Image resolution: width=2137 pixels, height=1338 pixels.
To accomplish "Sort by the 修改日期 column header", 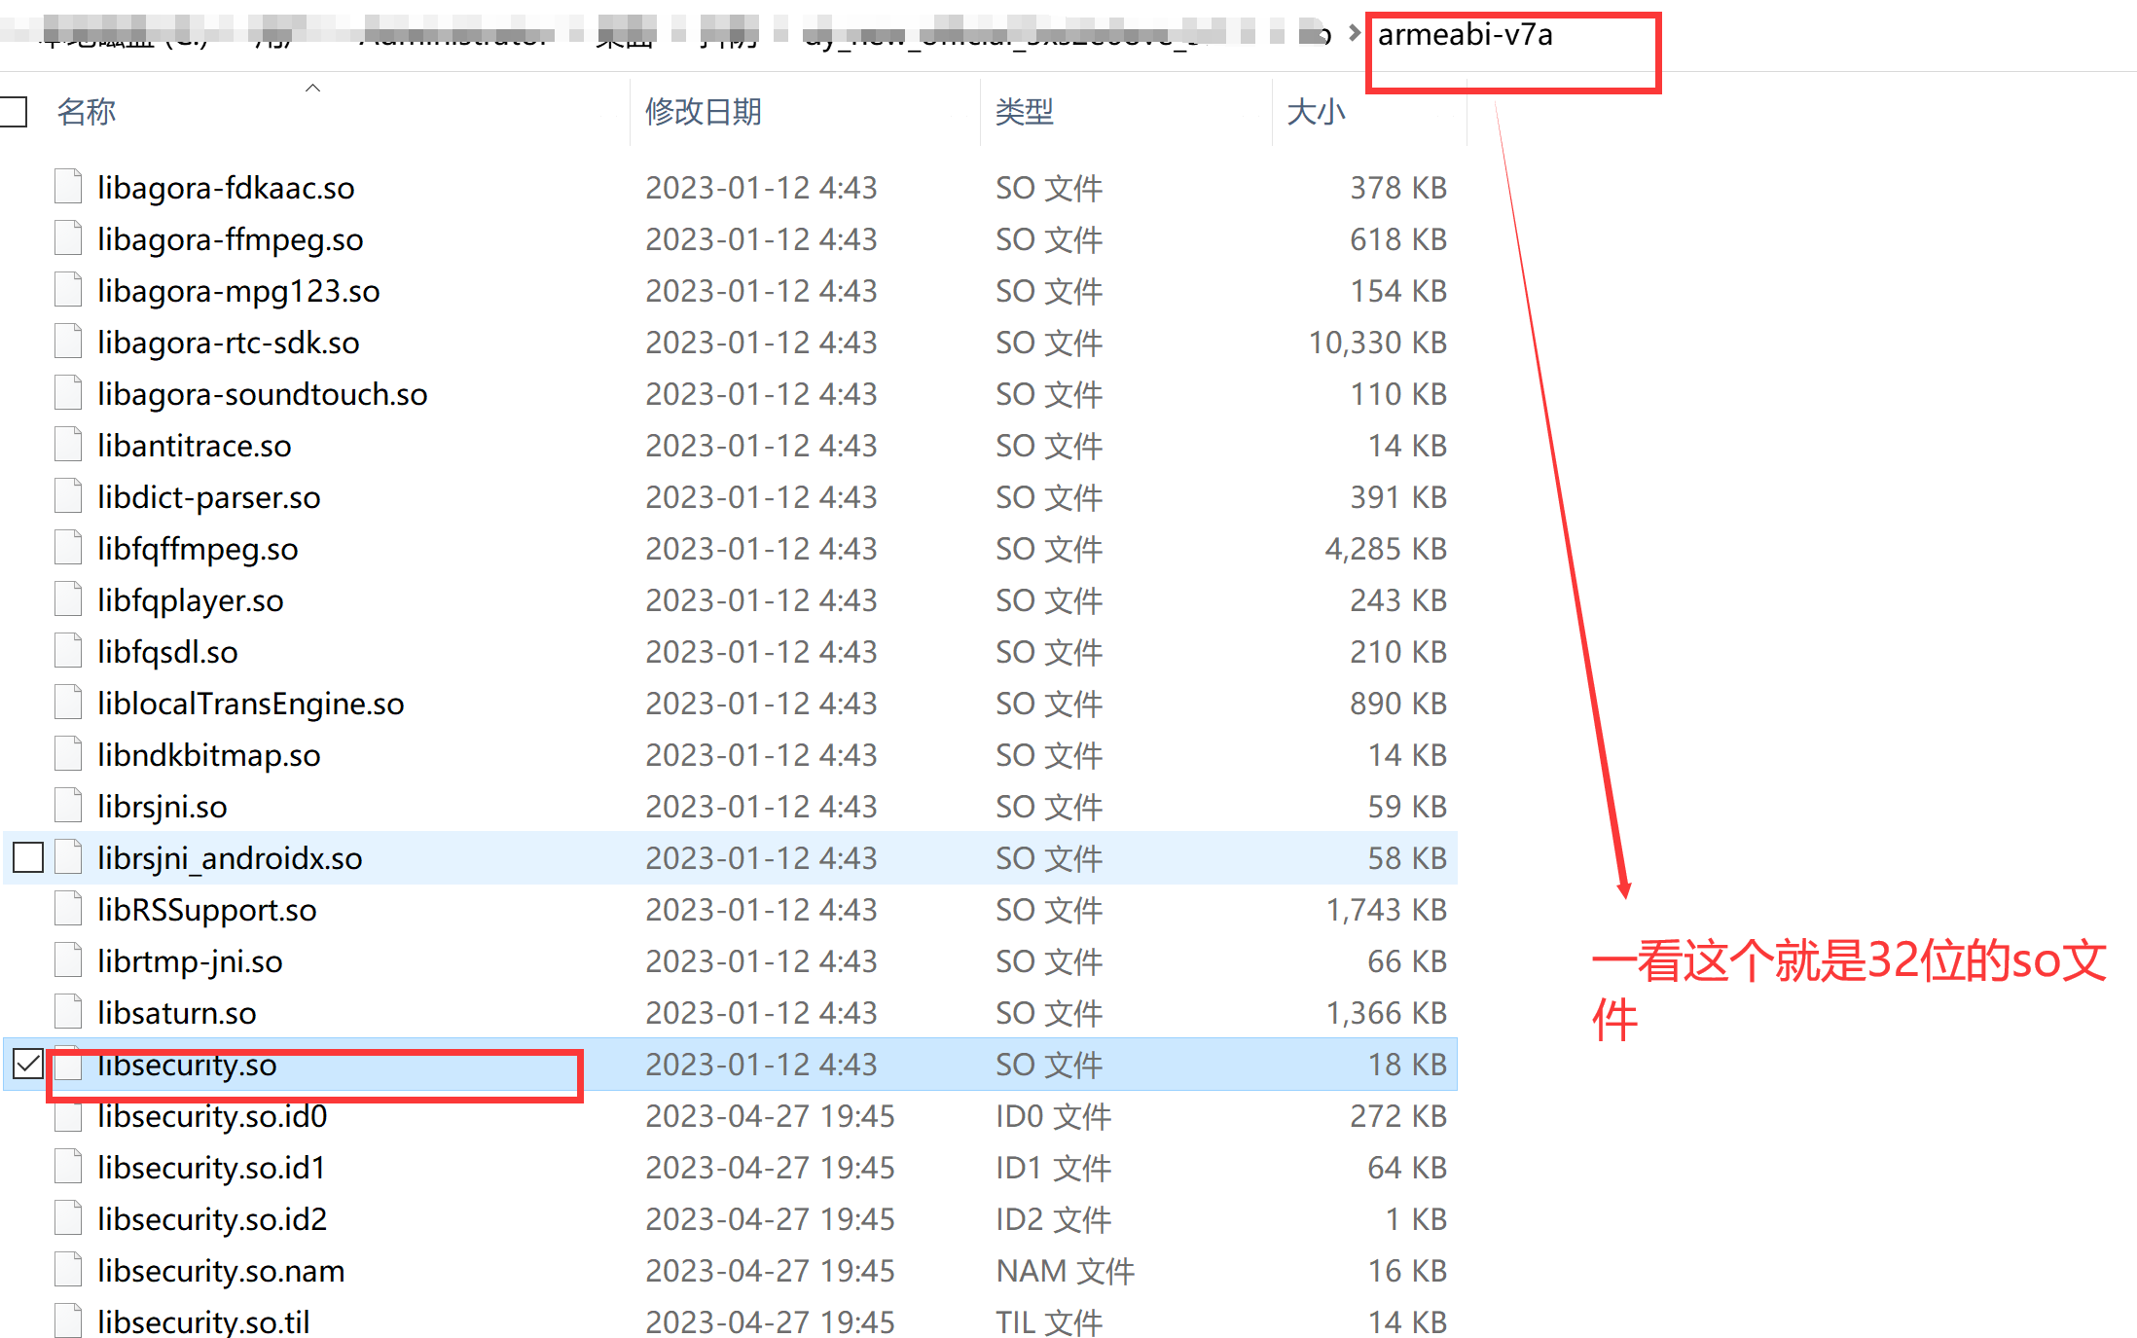I will (703, 111).
